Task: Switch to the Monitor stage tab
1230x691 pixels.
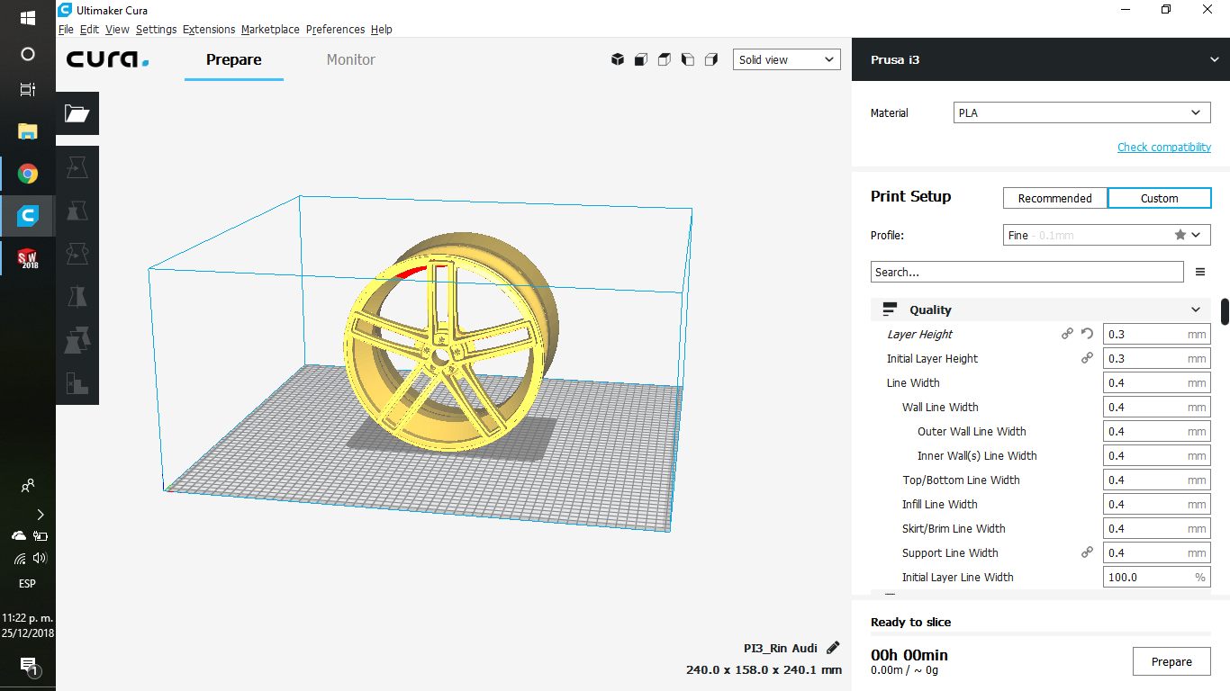Action: (351, 59)
